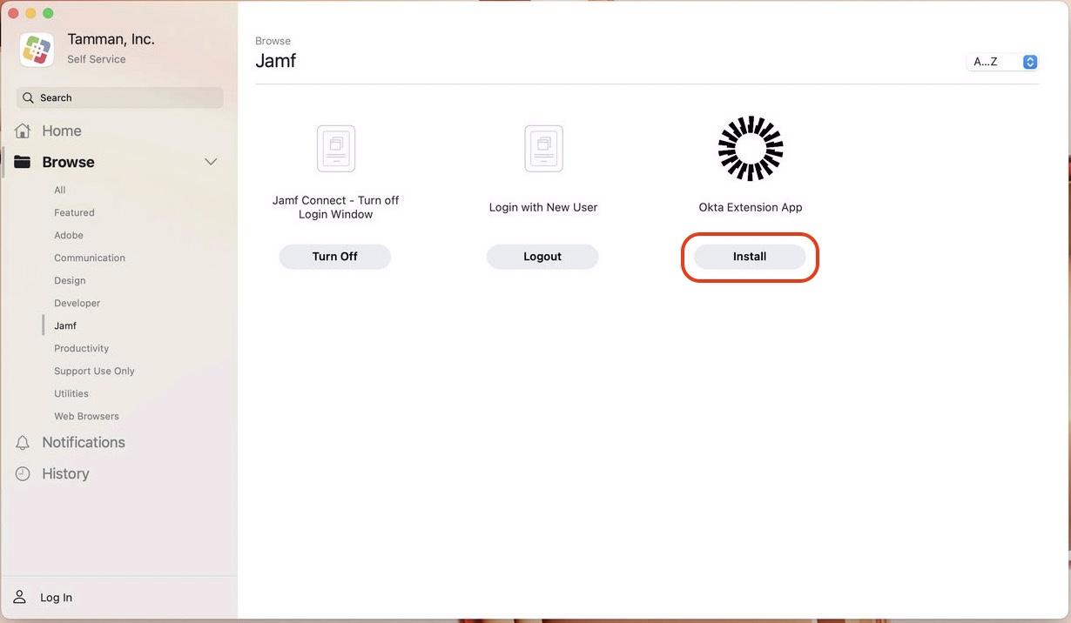Click the Jamf Connect - Turn off Login Window title

click(336, 207)
